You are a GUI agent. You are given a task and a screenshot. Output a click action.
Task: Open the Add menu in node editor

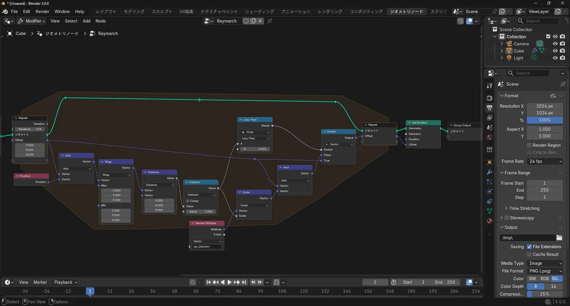click(x=86, y=21)
